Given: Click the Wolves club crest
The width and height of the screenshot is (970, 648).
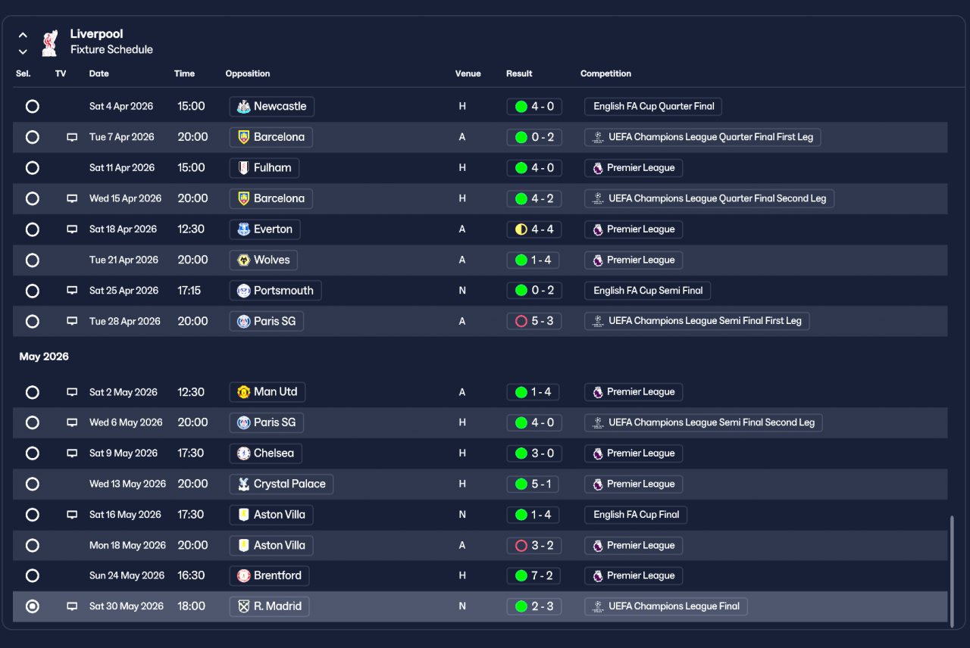Looking at the screenshot, I should (243, 260).
